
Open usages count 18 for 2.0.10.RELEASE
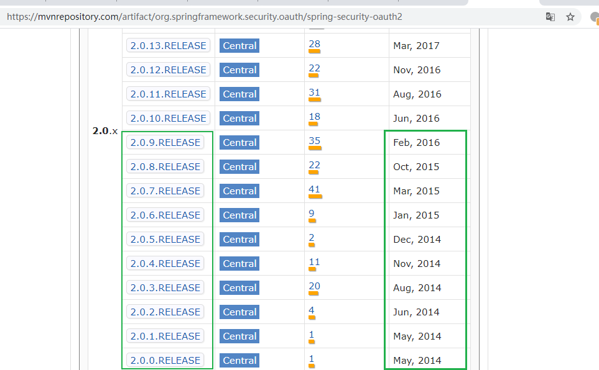coord(314,117)
